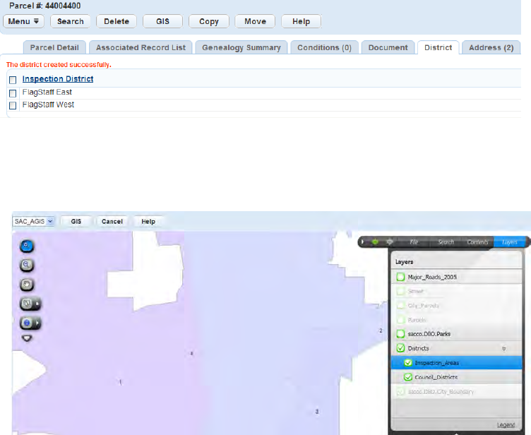Select the zoom out map tool

[x=26, y=265]
